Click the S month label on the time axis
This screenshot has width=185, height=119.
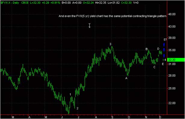point(112,117)
